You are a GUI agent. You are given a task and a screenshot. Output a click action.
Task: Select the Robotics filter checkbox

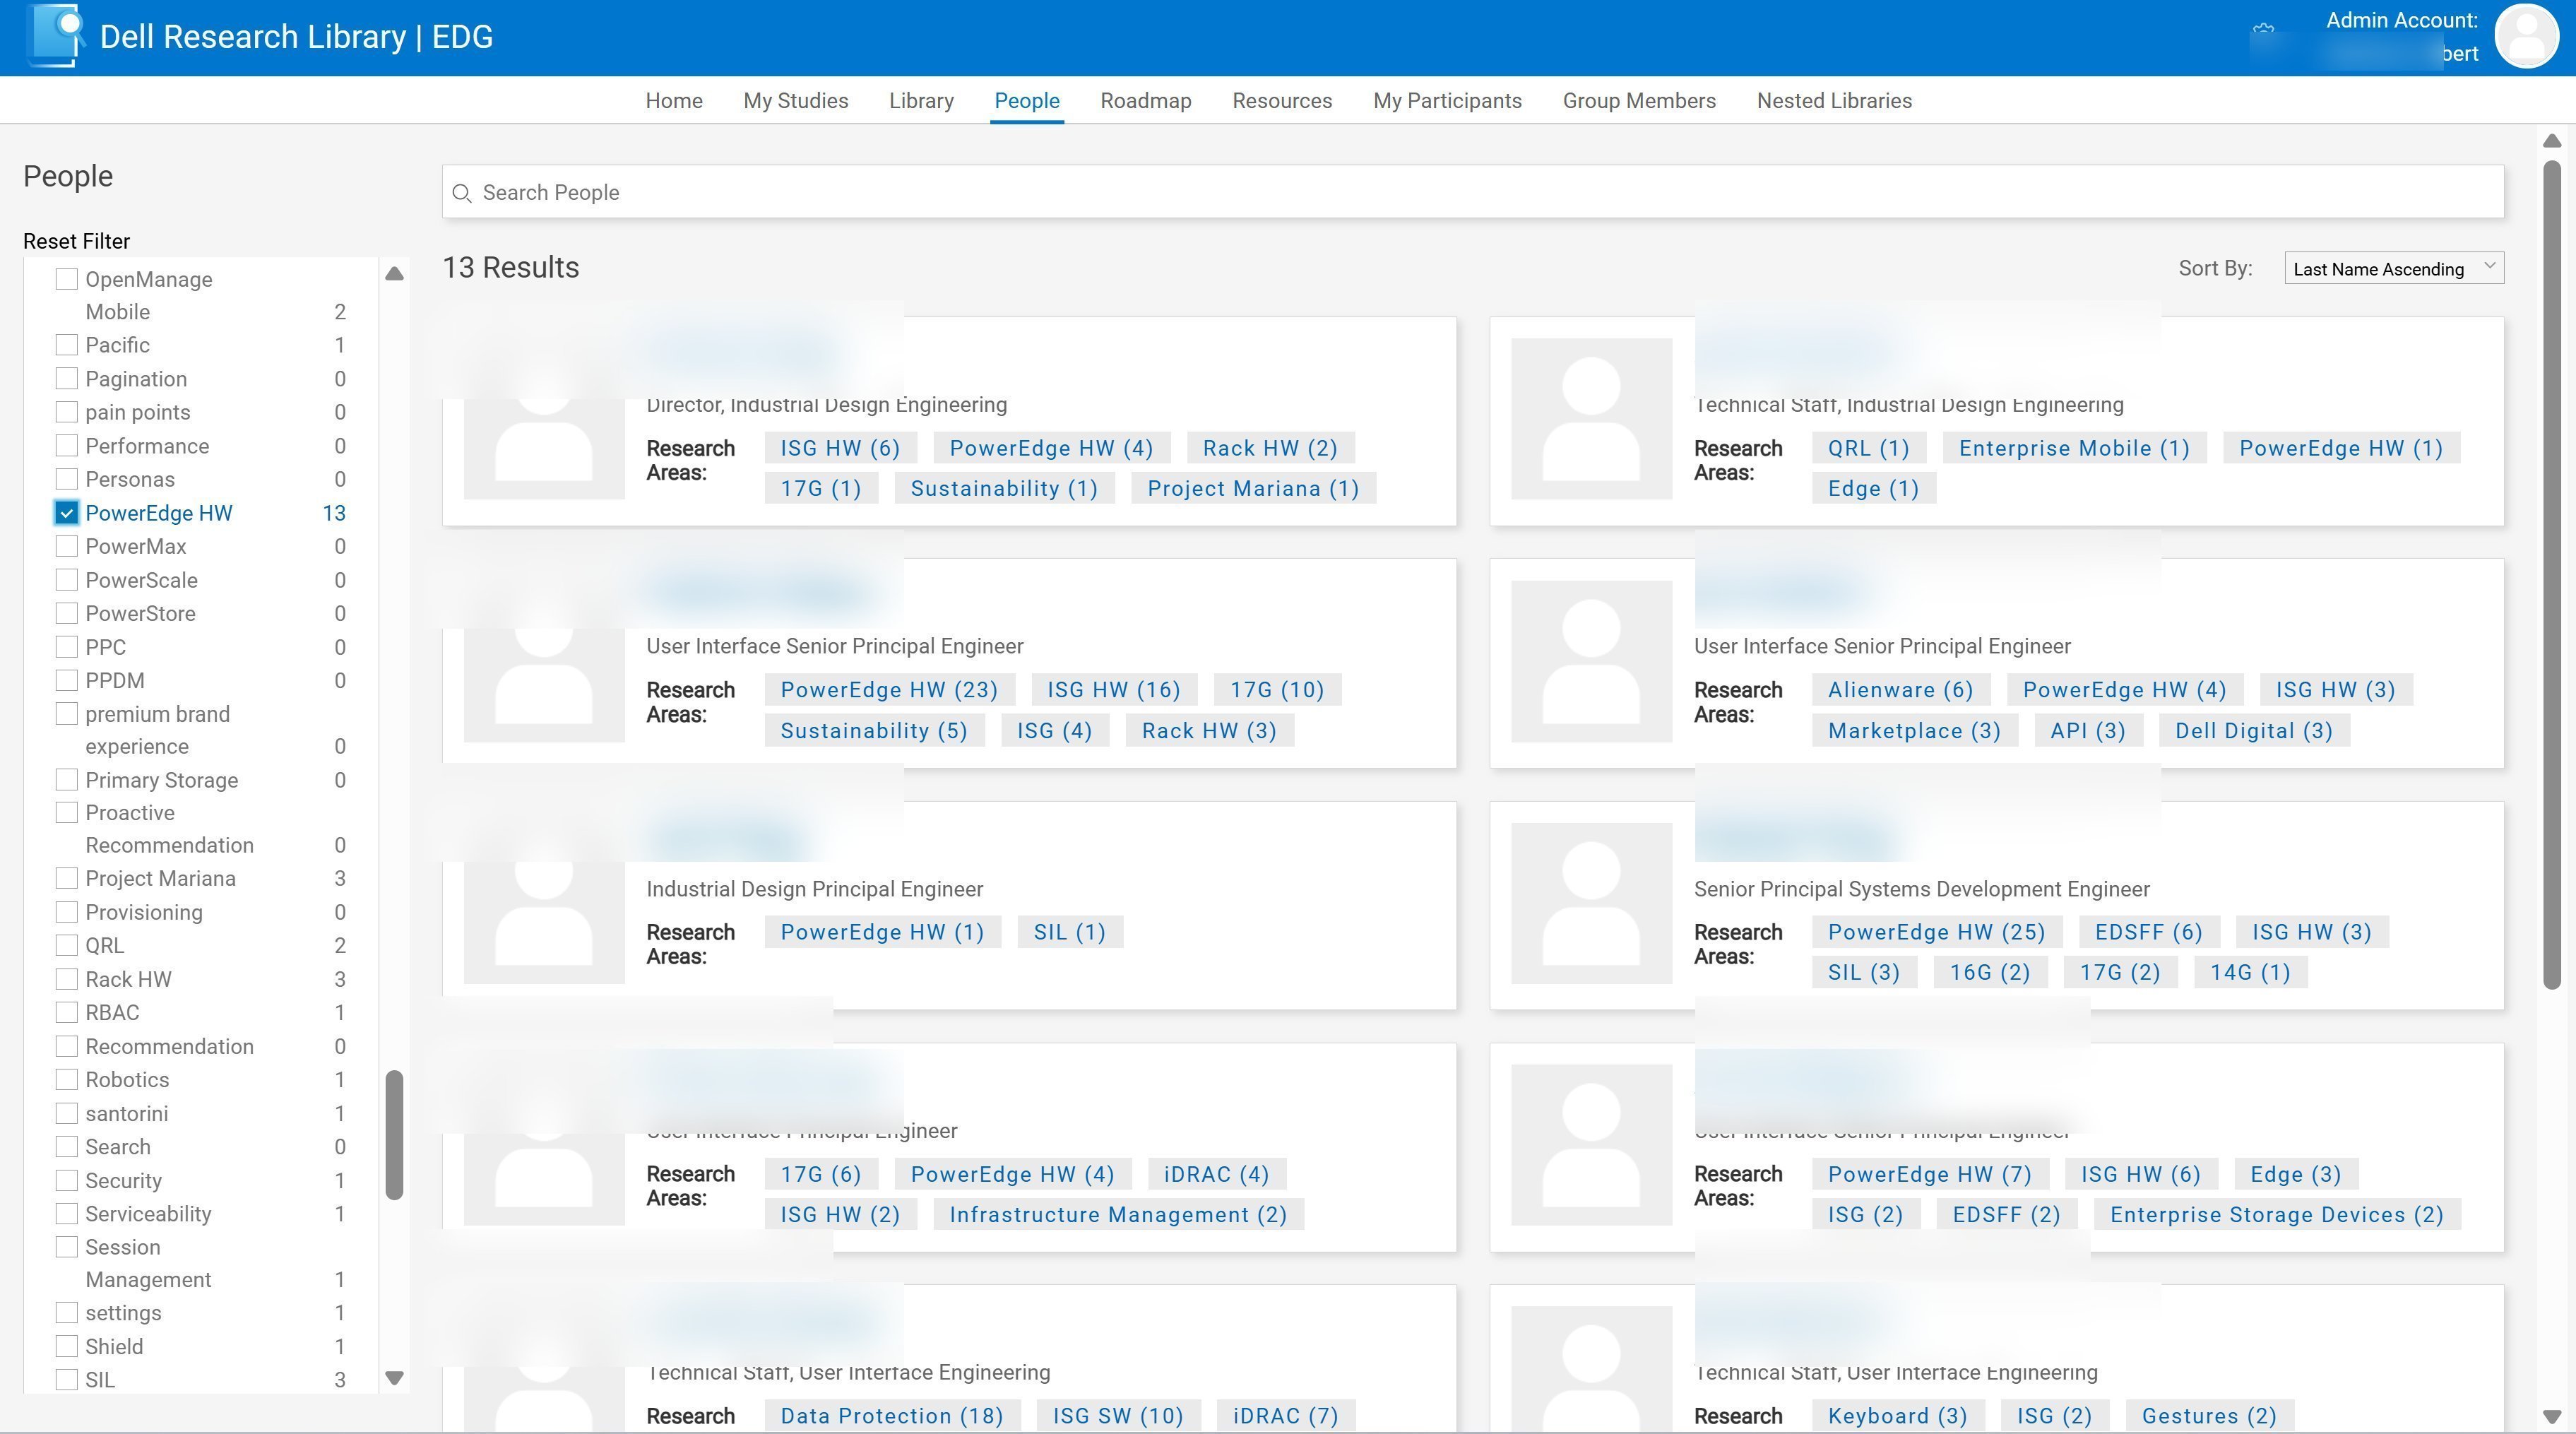click(66, 1079)
